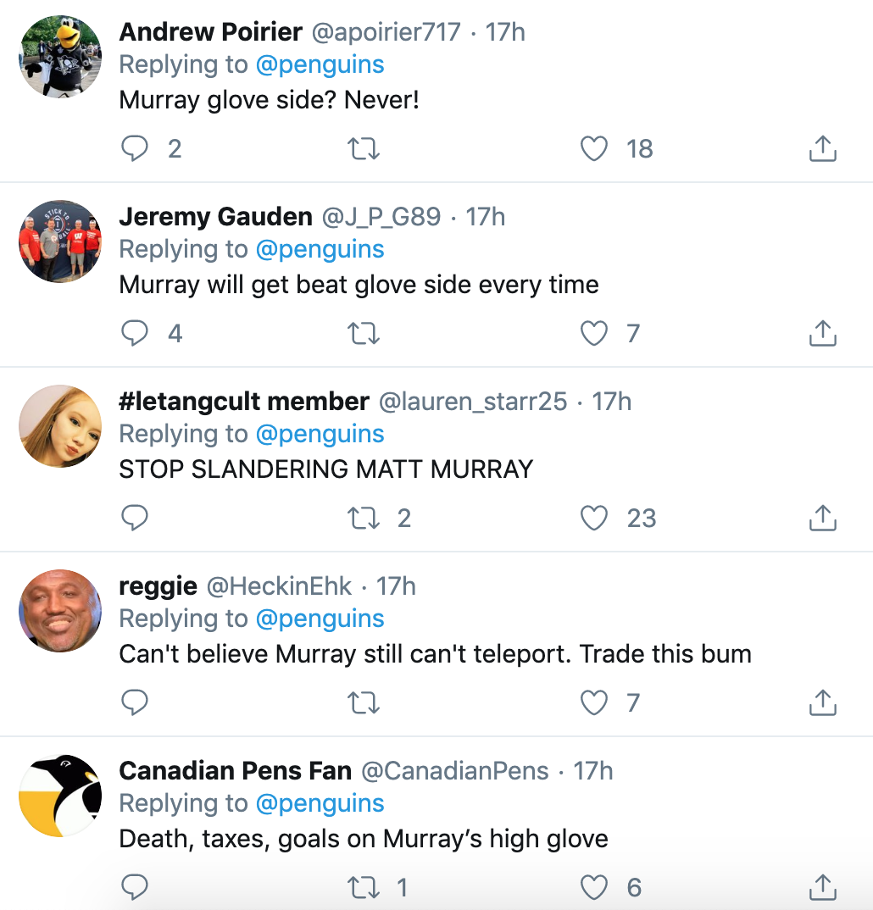Retweet Canadian Pens Fan's tweet
Image resolution: width=873 pixels, height=910 pixels.
tap(364, 888)
